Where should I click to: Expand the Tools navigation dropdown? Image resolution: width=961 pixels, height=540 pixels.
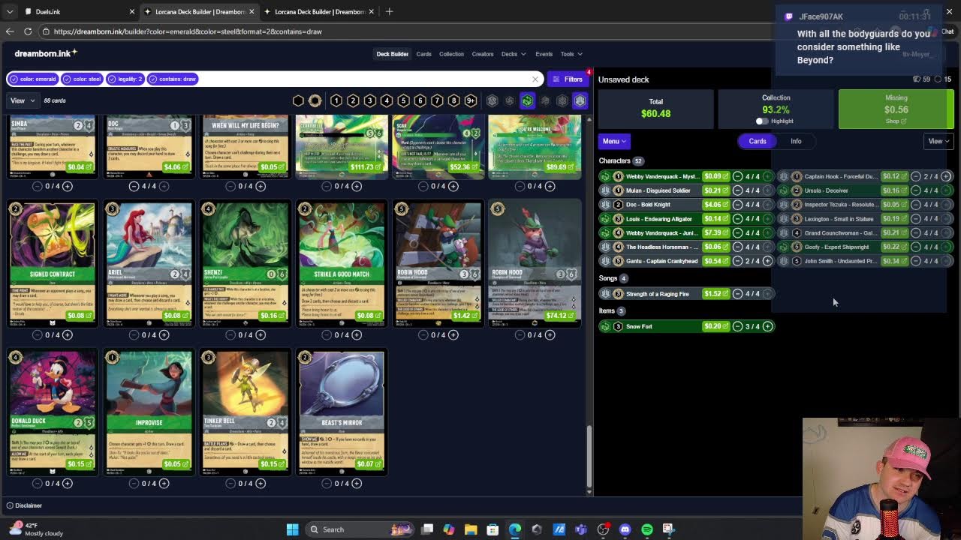click(x=571, y=54)
